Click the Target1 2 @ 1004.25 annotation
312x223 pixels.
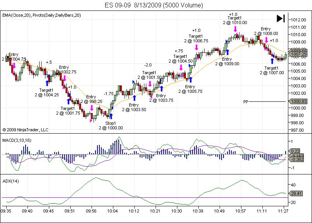[47, 92]
